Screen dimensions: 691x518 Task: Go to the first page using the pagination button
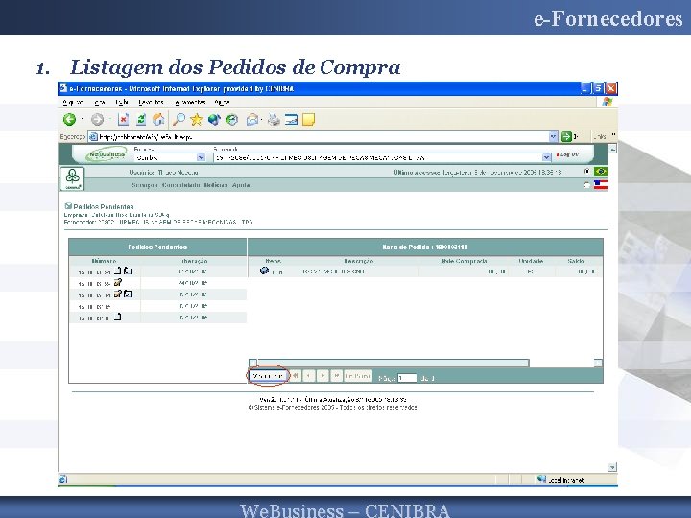click(295, 376)
